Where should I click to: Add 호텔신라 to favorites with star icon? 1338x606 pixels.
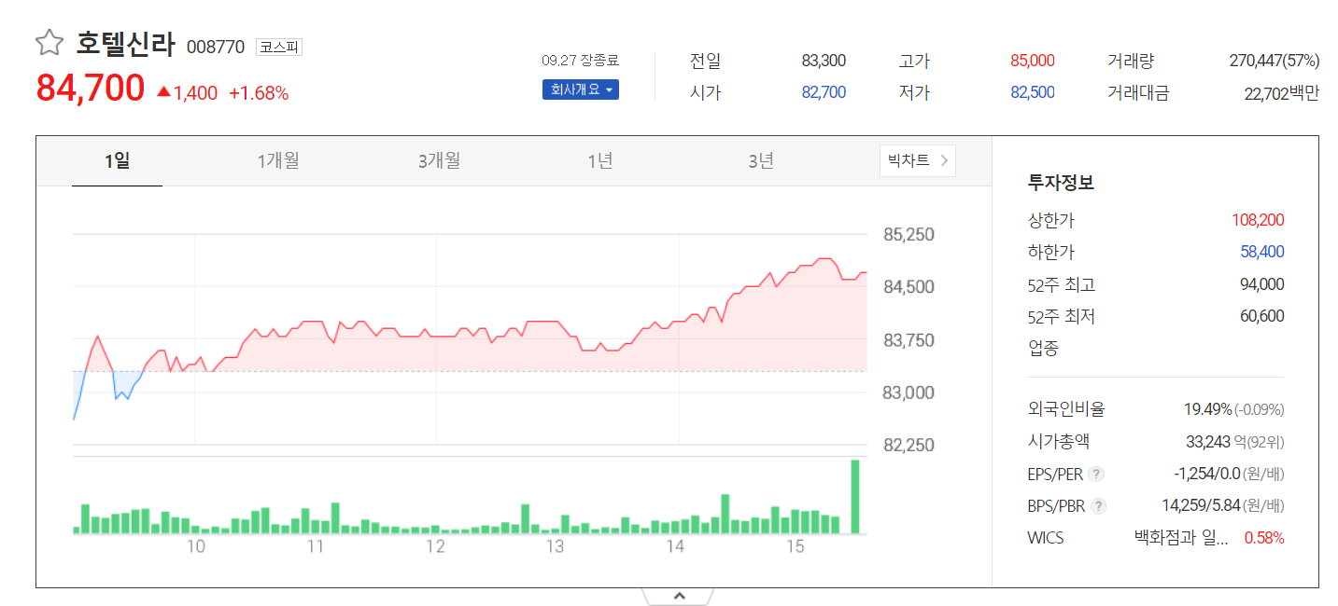click(x=49, y=43)
